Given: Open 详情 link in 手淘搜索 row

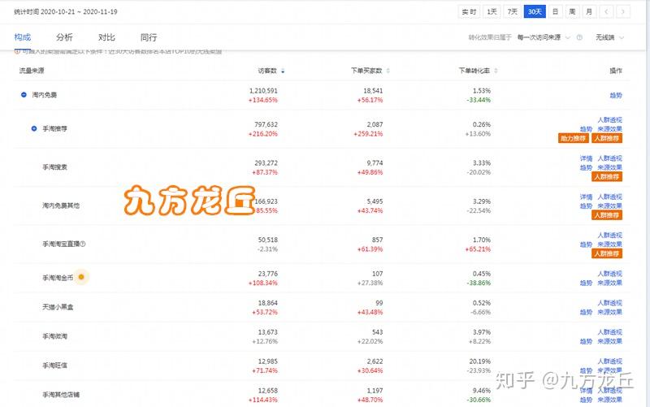Looking at the screenshot, I should click(586, 158).
